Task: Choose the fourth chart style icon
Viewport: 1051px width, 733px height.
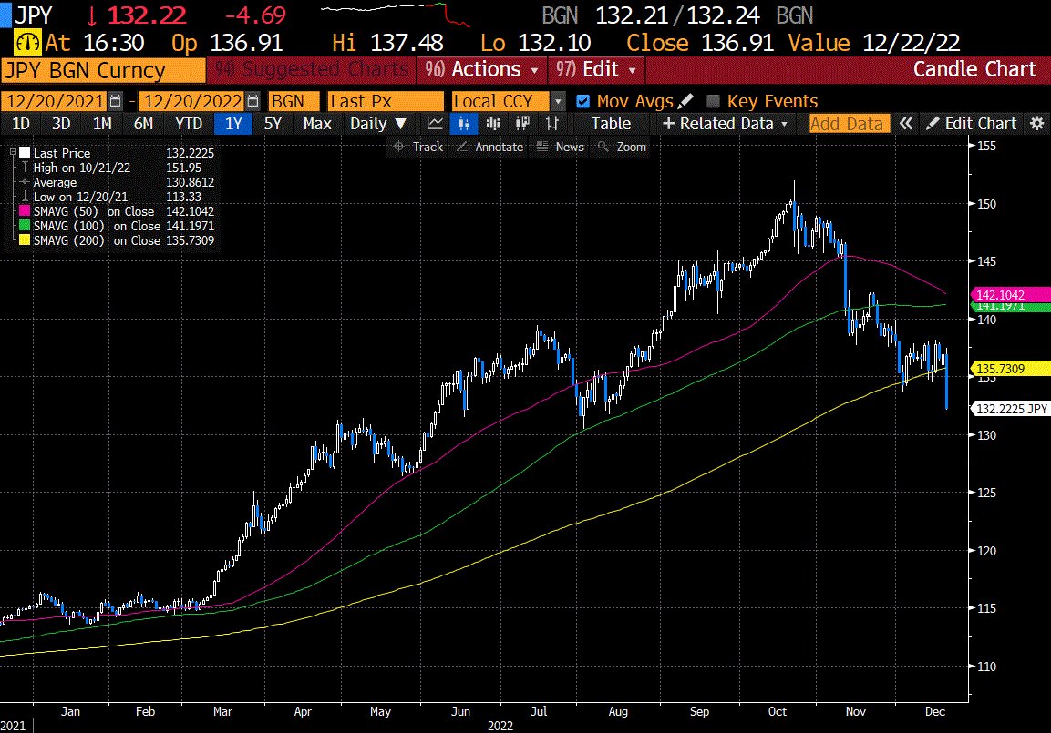Action: point(522,123)
